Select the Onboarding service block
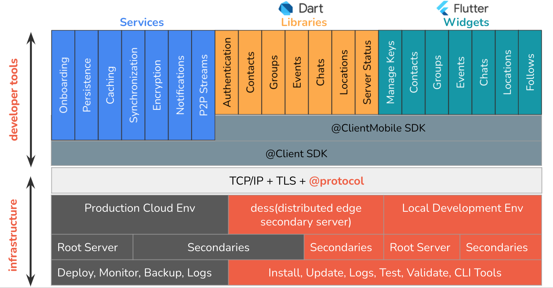The height and width of the screenshot is (288, 553). [63, 85]
